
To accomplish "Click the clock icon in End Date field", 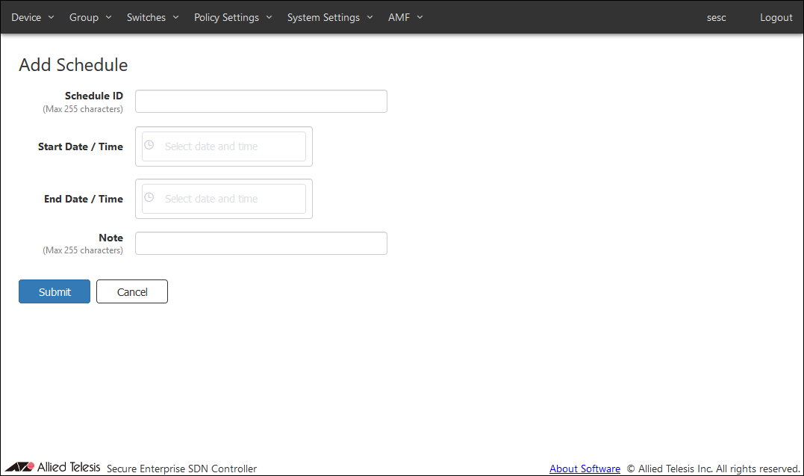I will click(x=149, y=198).
